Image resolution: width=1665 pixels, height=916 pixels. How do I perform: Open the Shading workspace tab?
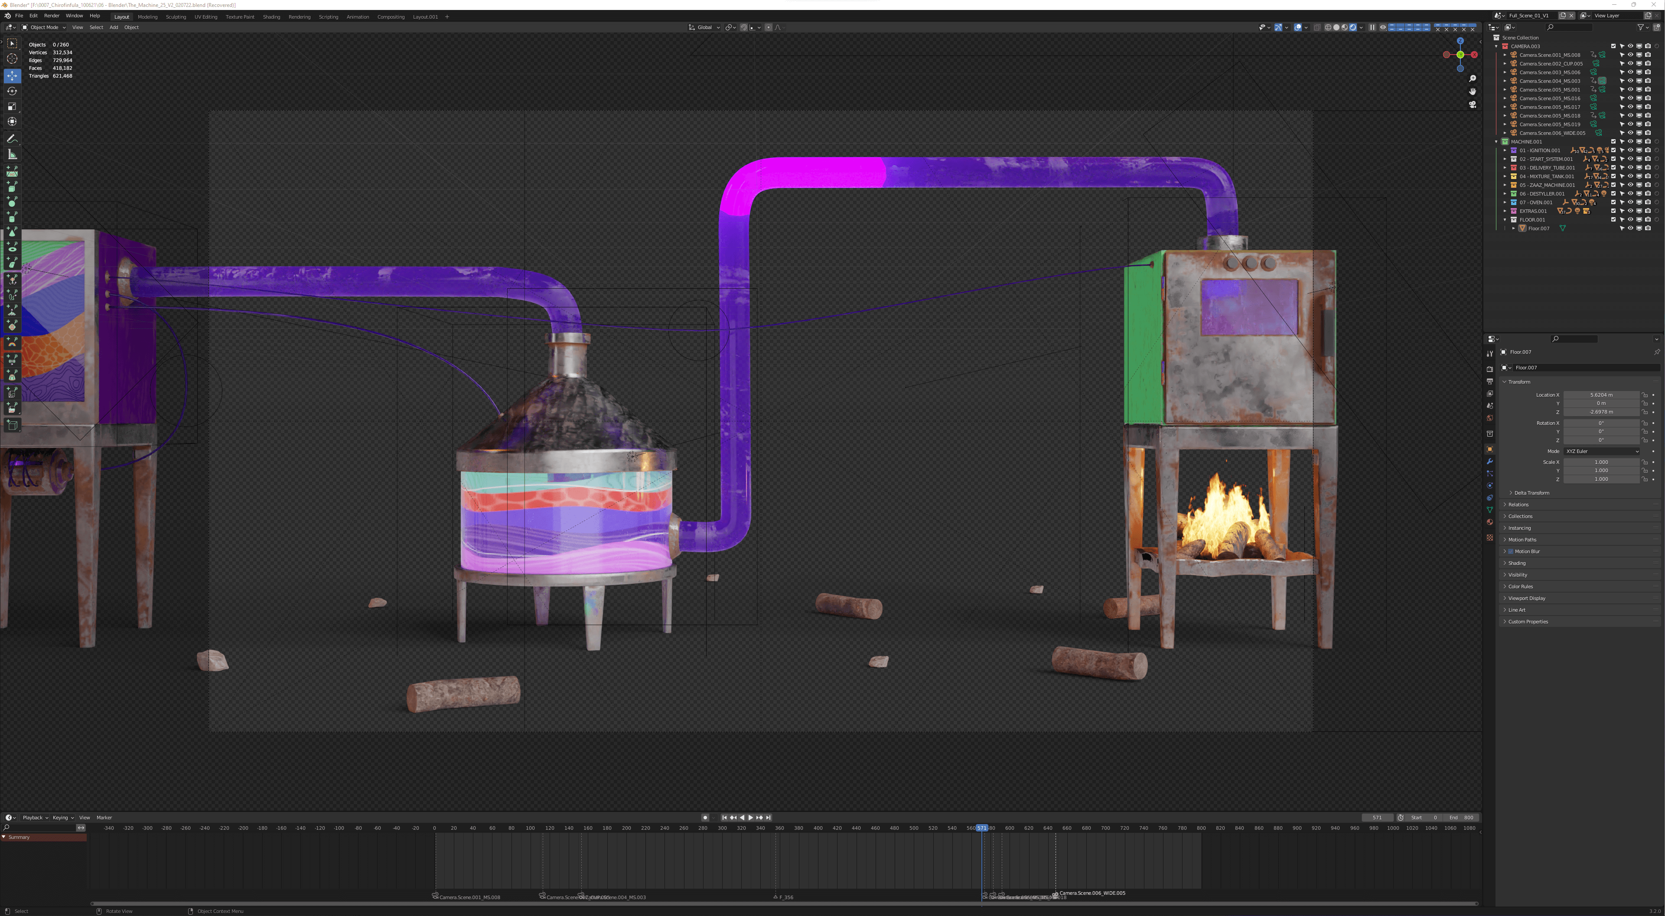(271, 17)
